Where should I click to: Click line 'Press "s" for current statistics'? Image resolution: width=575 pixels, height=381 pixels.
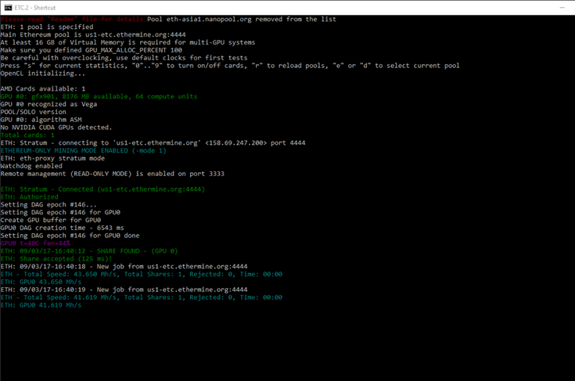tap(230, 65)
